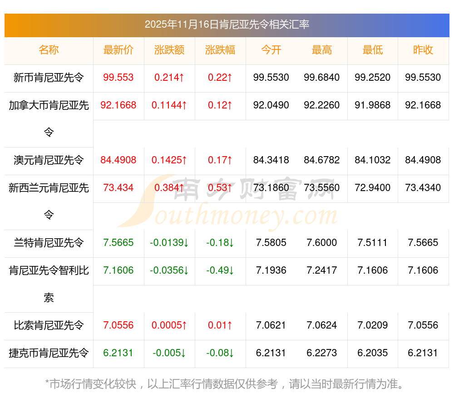Image resolution: width=454 pixels, height=398 pixels.
Task: Click the 最高 column header
Action: (322, 50)
